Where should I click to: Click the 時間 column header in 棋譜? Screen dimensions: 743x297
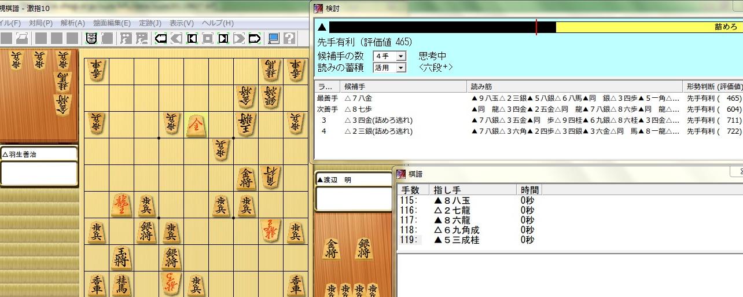[x=529, y=190]
